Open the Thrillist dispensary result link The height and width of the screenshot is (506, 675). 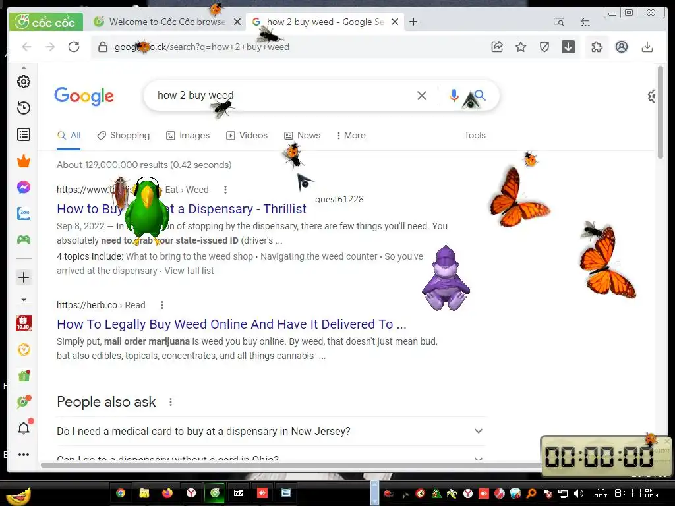pos(181,209)
